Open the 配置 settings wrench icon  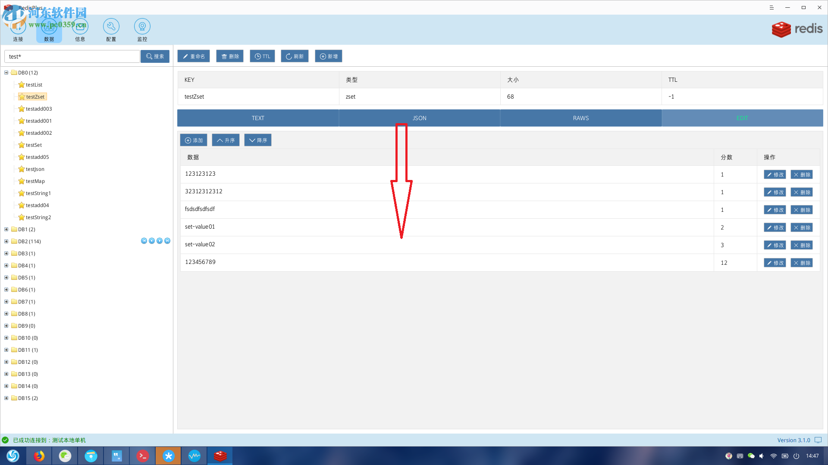point(111,27)
